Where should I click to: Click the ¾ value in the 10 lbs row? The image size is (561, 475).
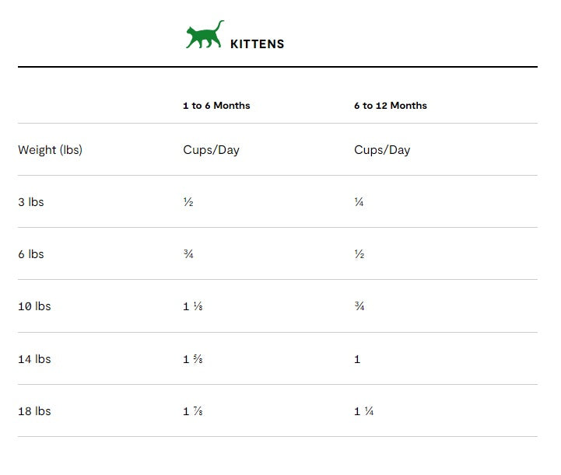pyautogui.click(x=359, y=306)
